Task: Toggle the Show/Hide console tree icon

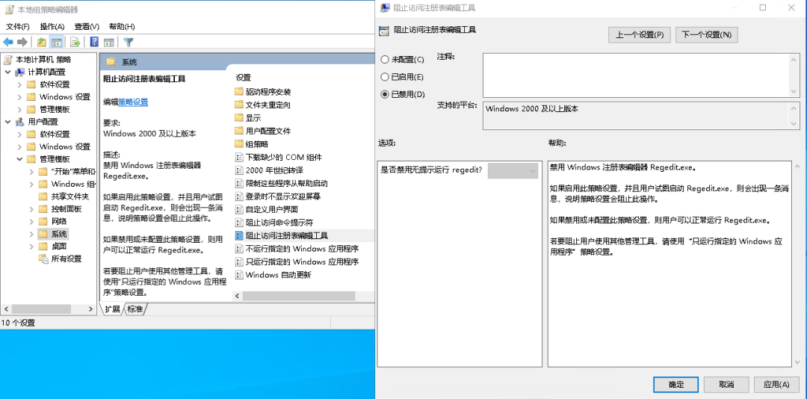Action: click(x=56, y=42)
